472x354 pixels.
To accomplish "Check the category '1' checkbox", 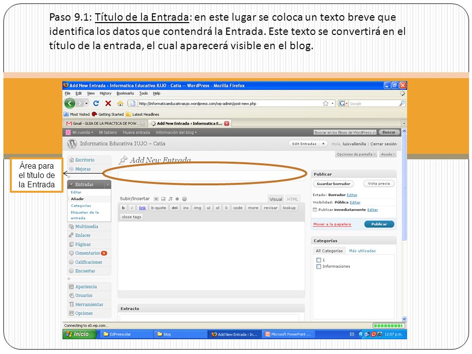I will click(319, 260).
